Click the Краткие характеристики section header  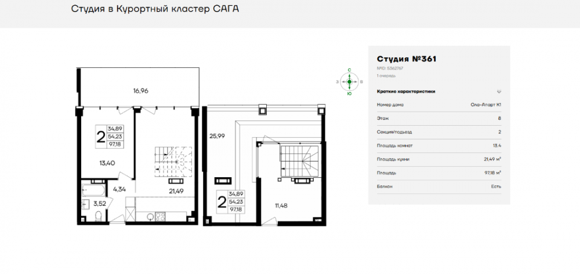406,92
